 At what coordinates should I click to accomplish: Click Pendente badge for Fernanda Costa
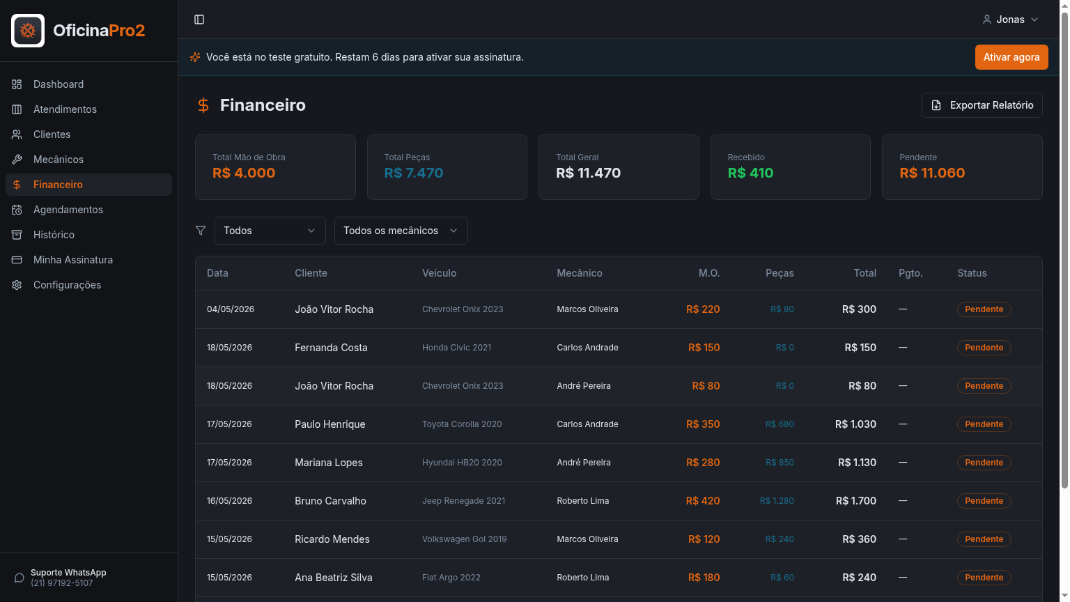pos(984,348)
